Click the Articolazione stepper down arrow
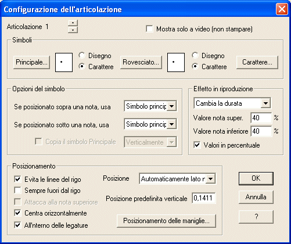 coord(73,30)
